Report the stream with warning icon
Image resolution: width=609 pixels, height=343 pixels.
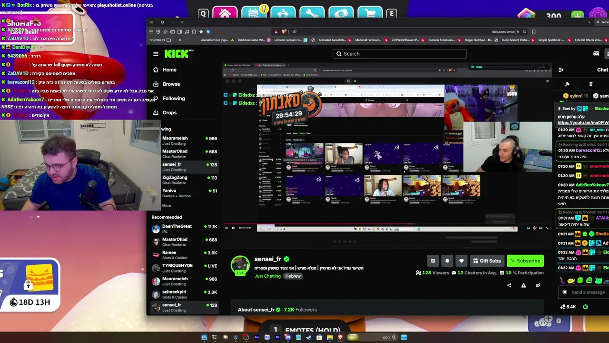pos(523,285)
